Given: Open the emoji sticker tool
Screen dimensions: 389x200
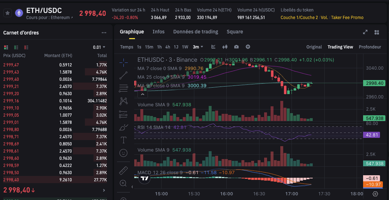Looking at the screenshot, I should (x=123, y=153).
